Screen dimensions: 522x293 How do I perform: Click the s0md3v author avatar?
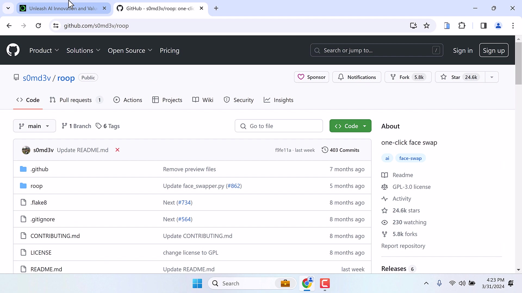(26, 150)
